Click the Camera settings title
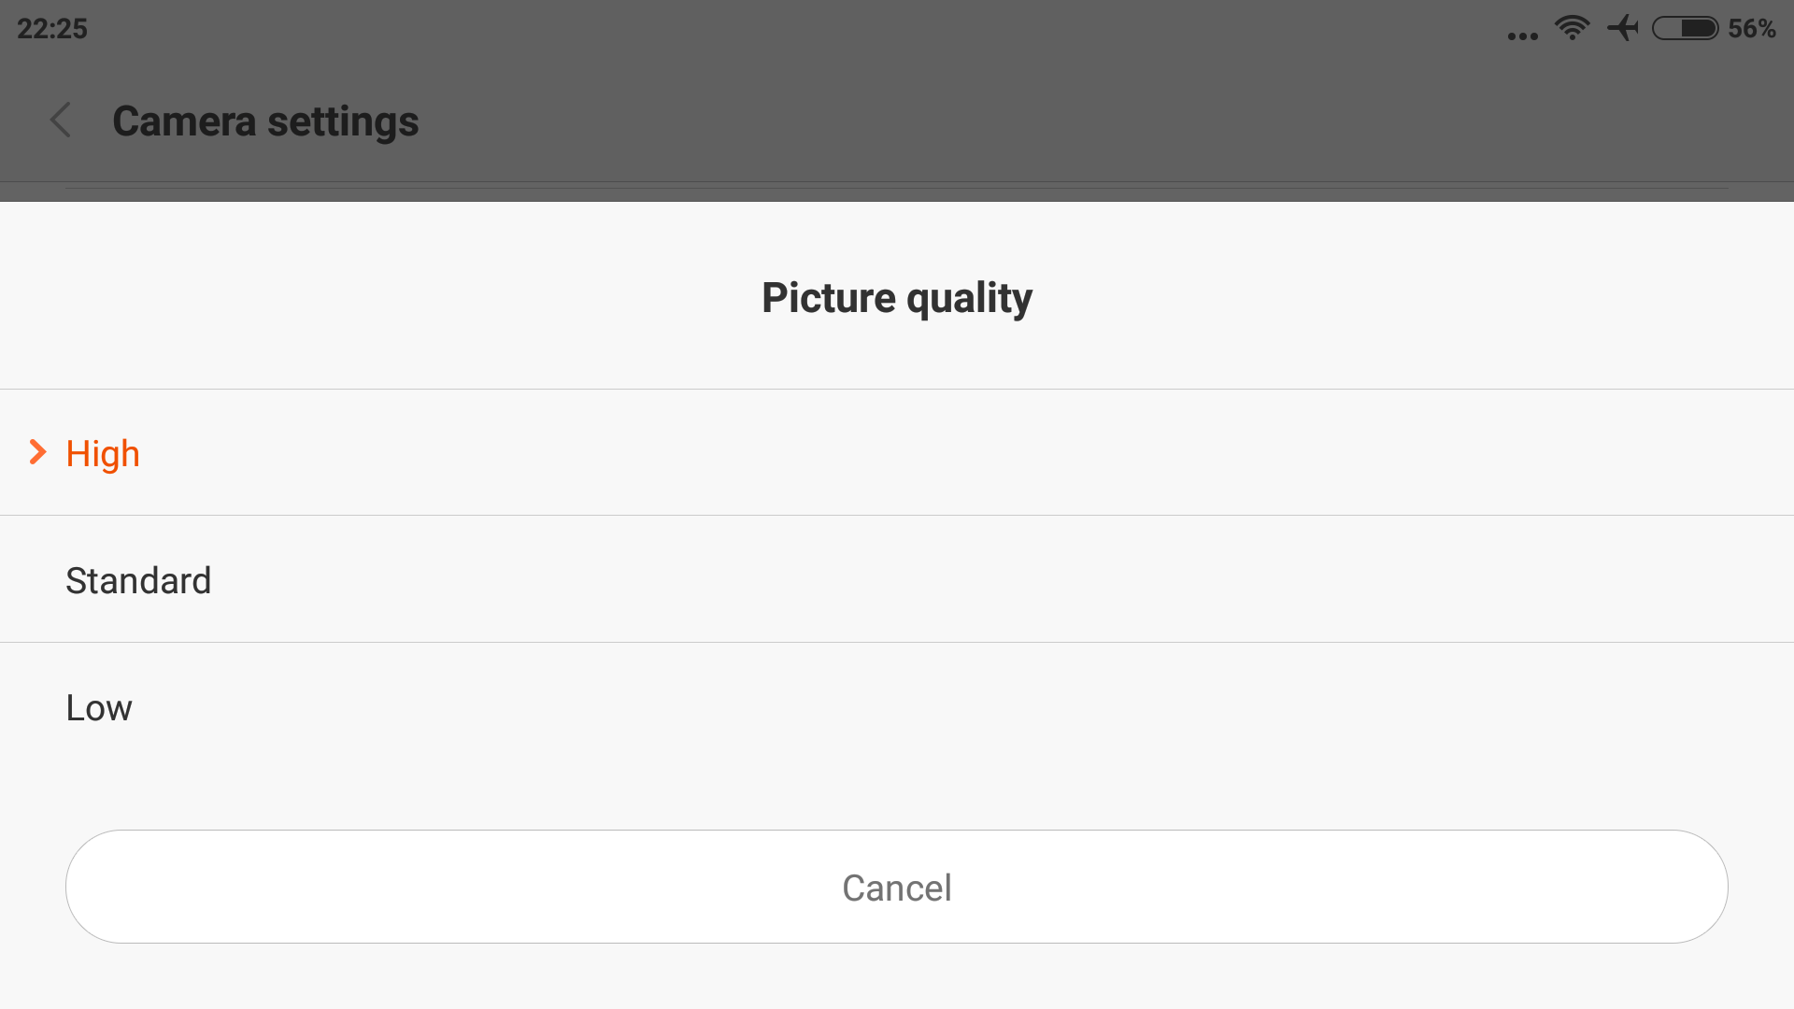This screenshot has width=1794, height=1009. pyautogui.click(x=265, y=121)
